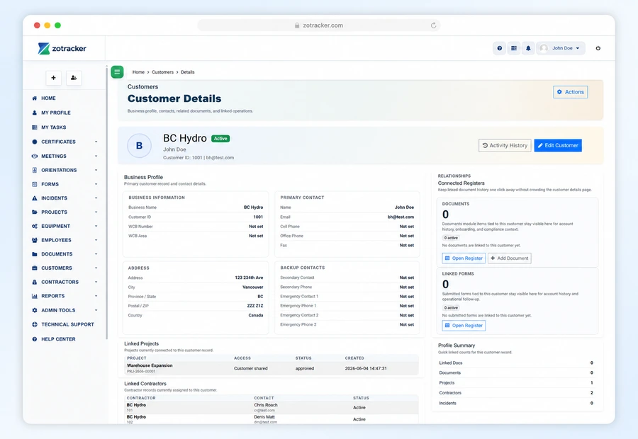Click the Orientations icon in sidebar
This screenshot has width=638, height=439.
[35, 170]
